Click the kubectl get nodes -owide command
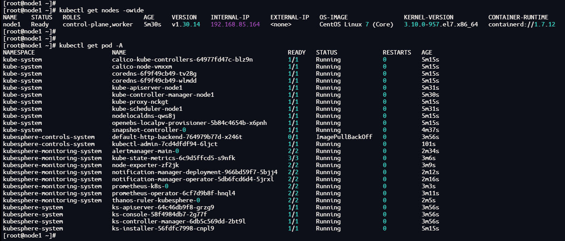Screen dimensions: 565x241 (102, 10)
